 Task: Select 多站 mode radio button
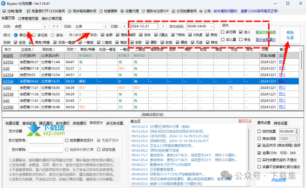pos(53,35)
